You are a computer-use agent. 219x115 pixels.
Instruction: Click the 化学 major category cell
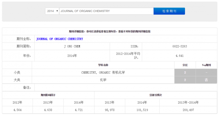pos(103,80)
